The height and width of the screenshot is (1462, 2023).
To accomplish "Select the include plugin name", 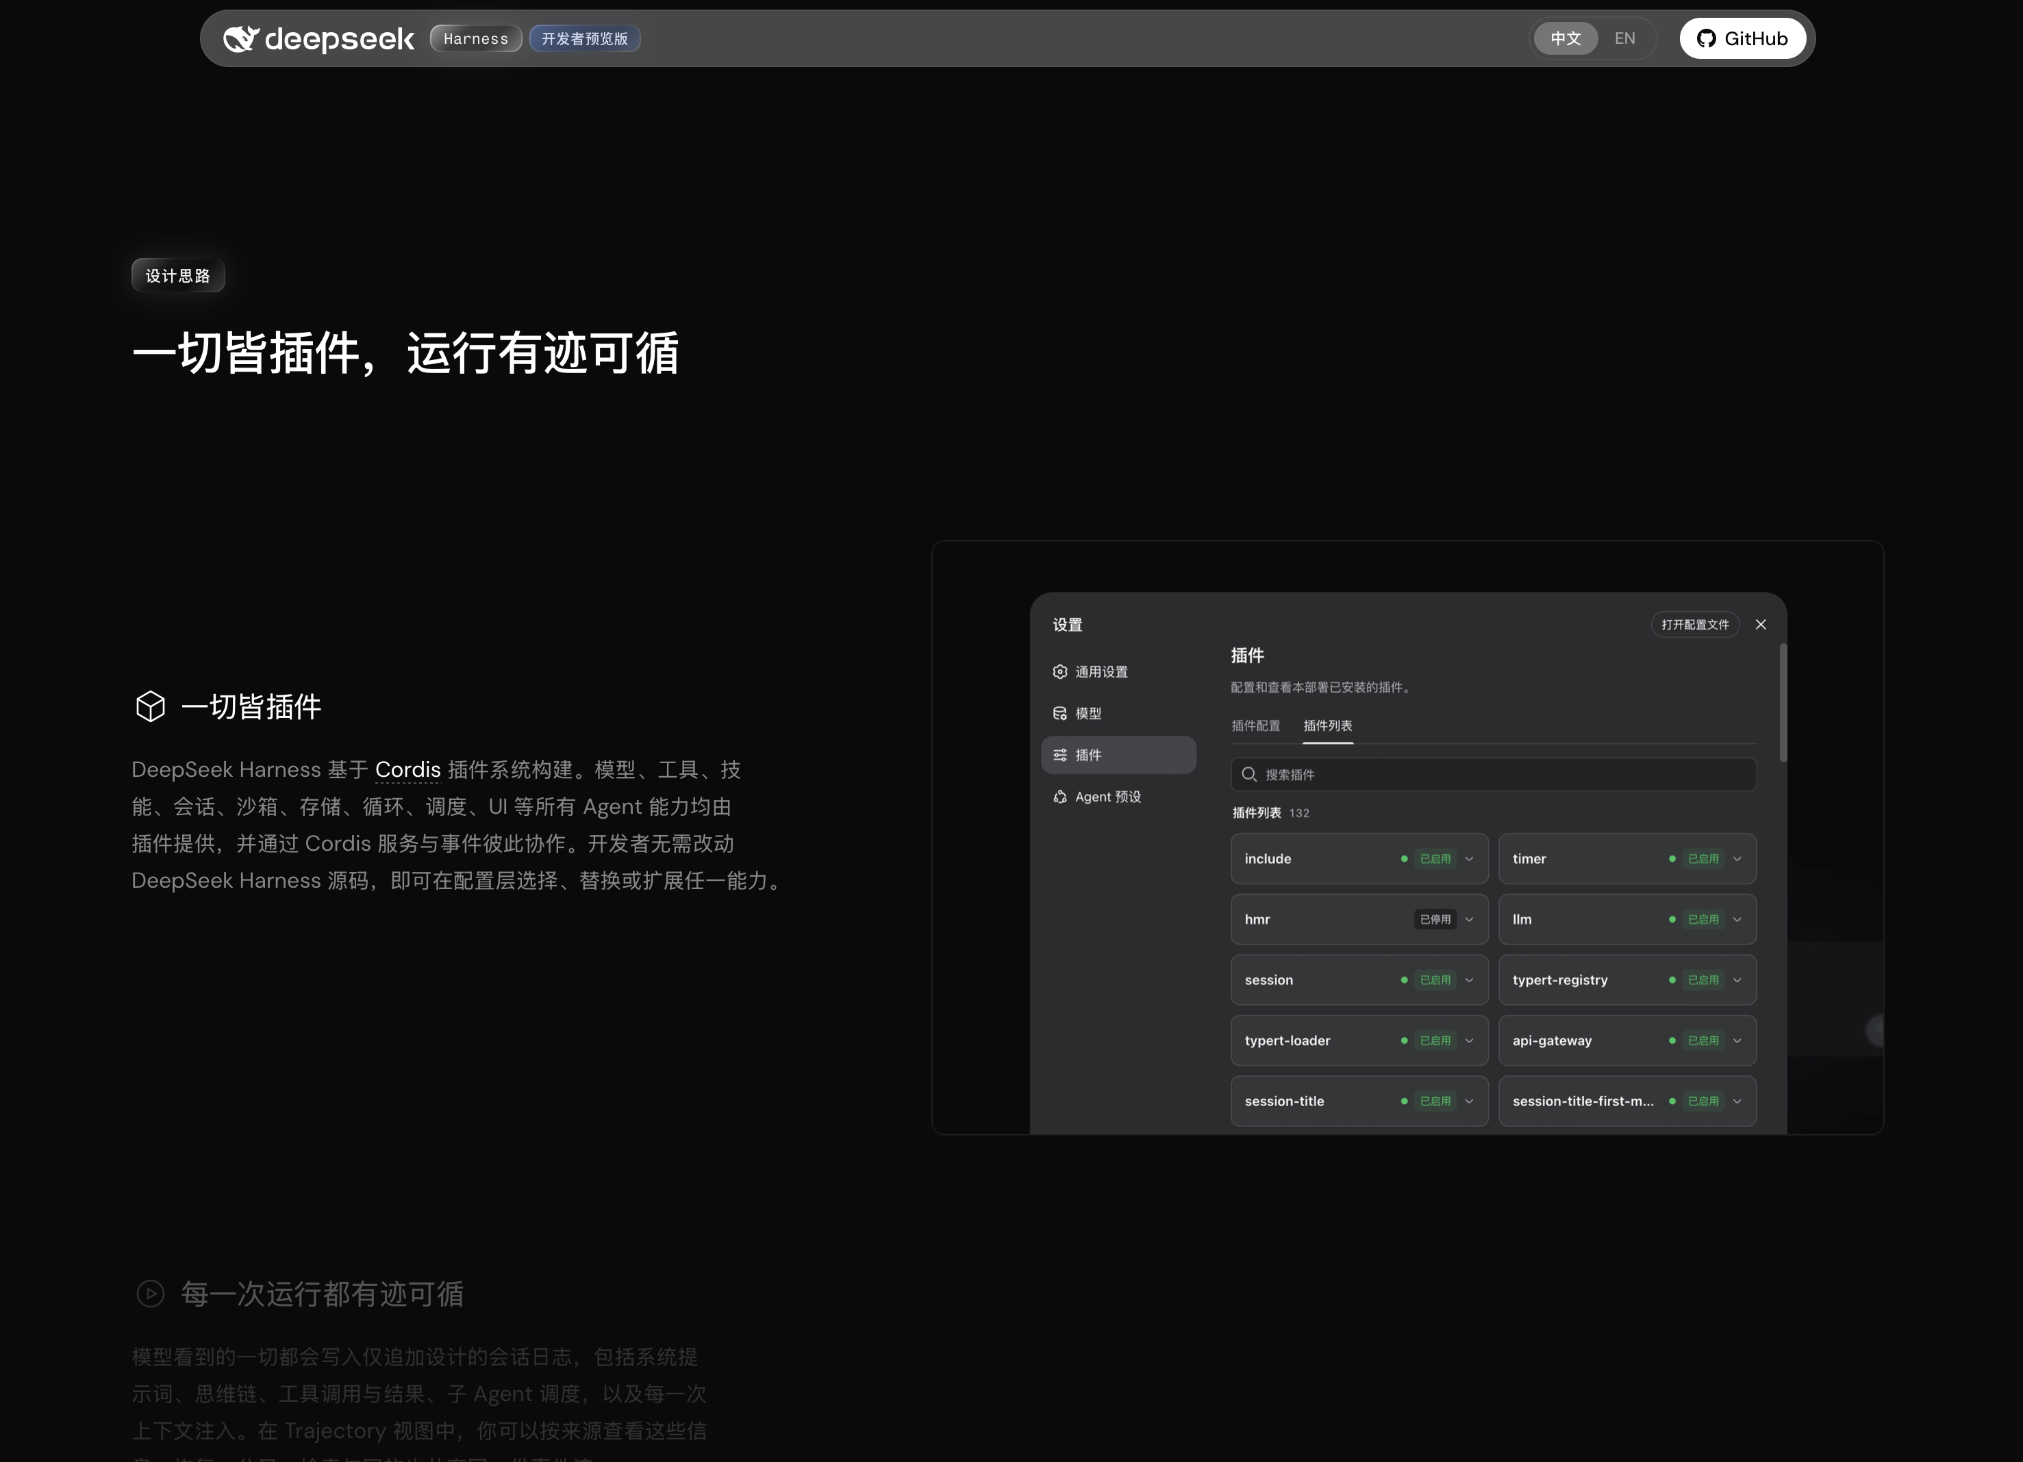I will pos(1268,858).
